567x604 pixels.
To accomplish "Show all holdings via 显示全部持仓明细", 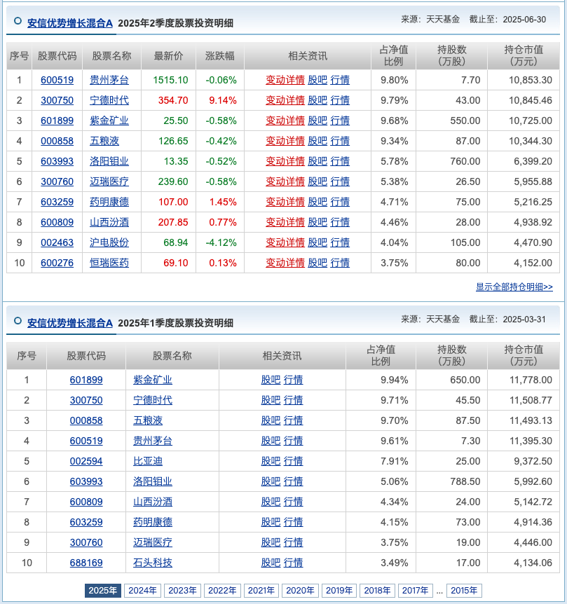I will pyautogui.click(x=514, y=287).
